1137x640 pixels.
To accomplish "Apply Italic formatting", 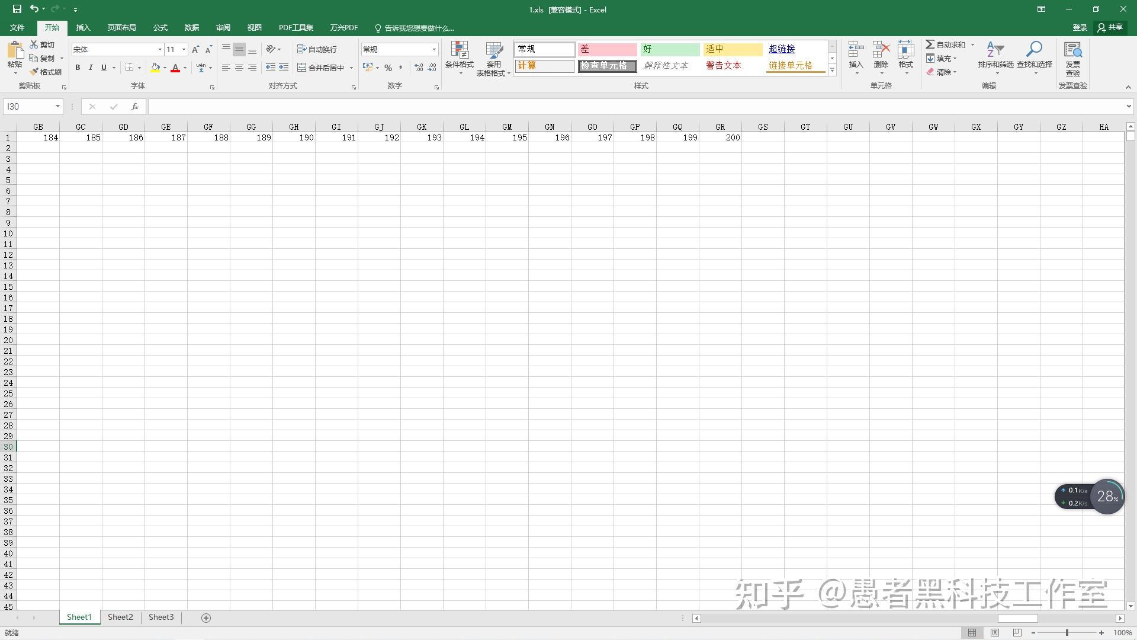I will point(91,68).
